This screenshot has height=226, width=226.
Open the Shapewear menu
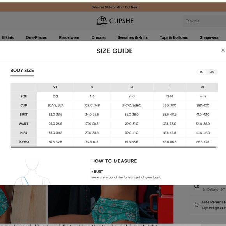210,37
